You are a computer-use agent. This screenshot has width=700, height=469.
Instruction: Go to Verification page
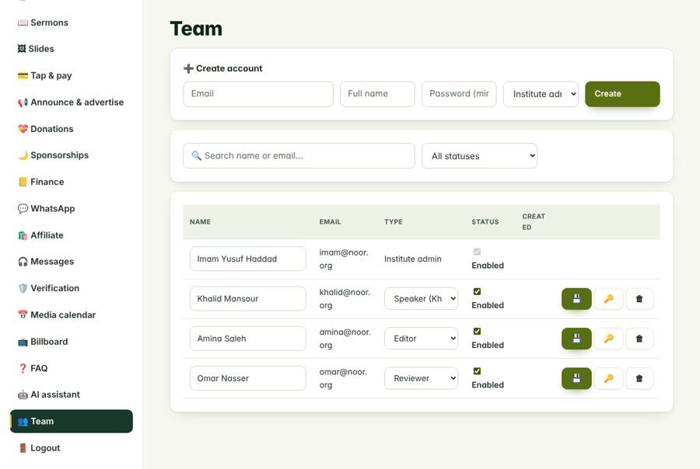72,288
